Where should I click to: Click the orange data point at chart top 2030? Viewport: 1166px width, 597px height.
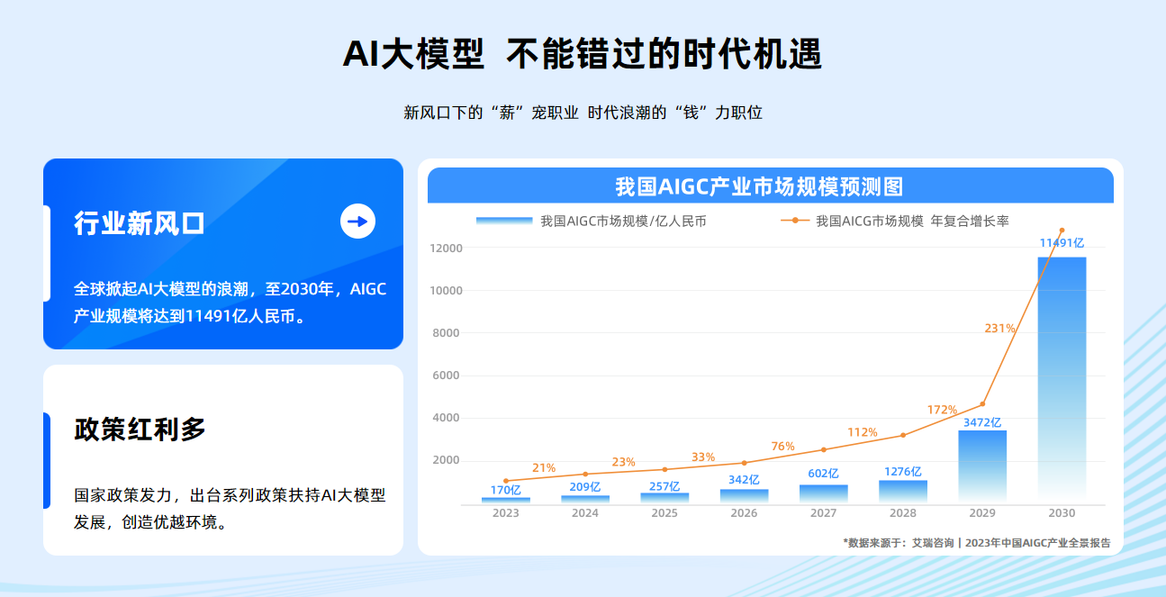(x=1062, y=230)
